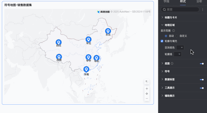The width and height of the screenshot is (207, 113).
Task: Switch to the 字段 tab
Action: [166, 2]
